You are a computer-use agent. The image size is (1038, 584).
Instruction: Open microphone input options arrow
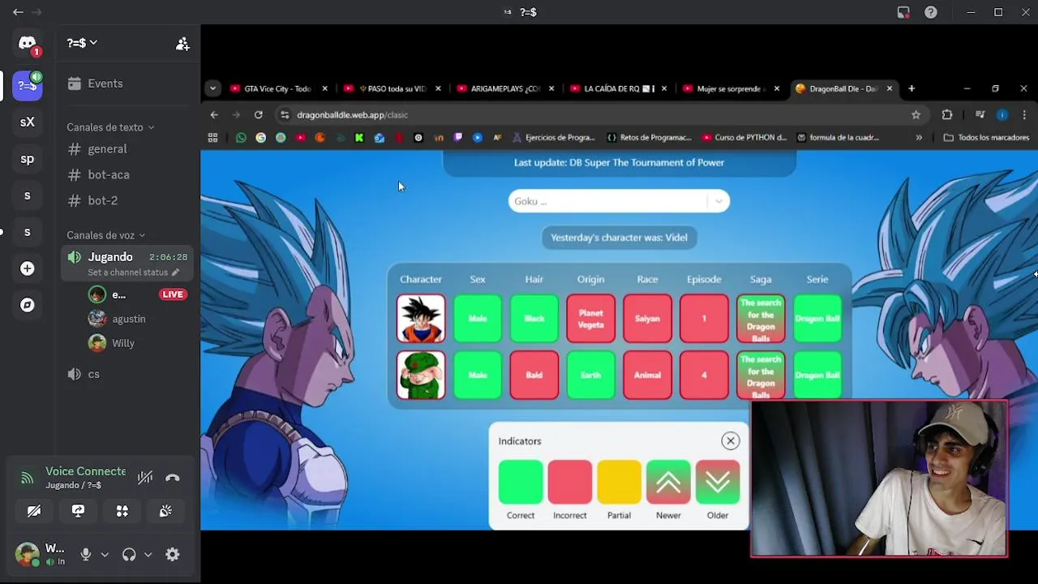point(105,555)
